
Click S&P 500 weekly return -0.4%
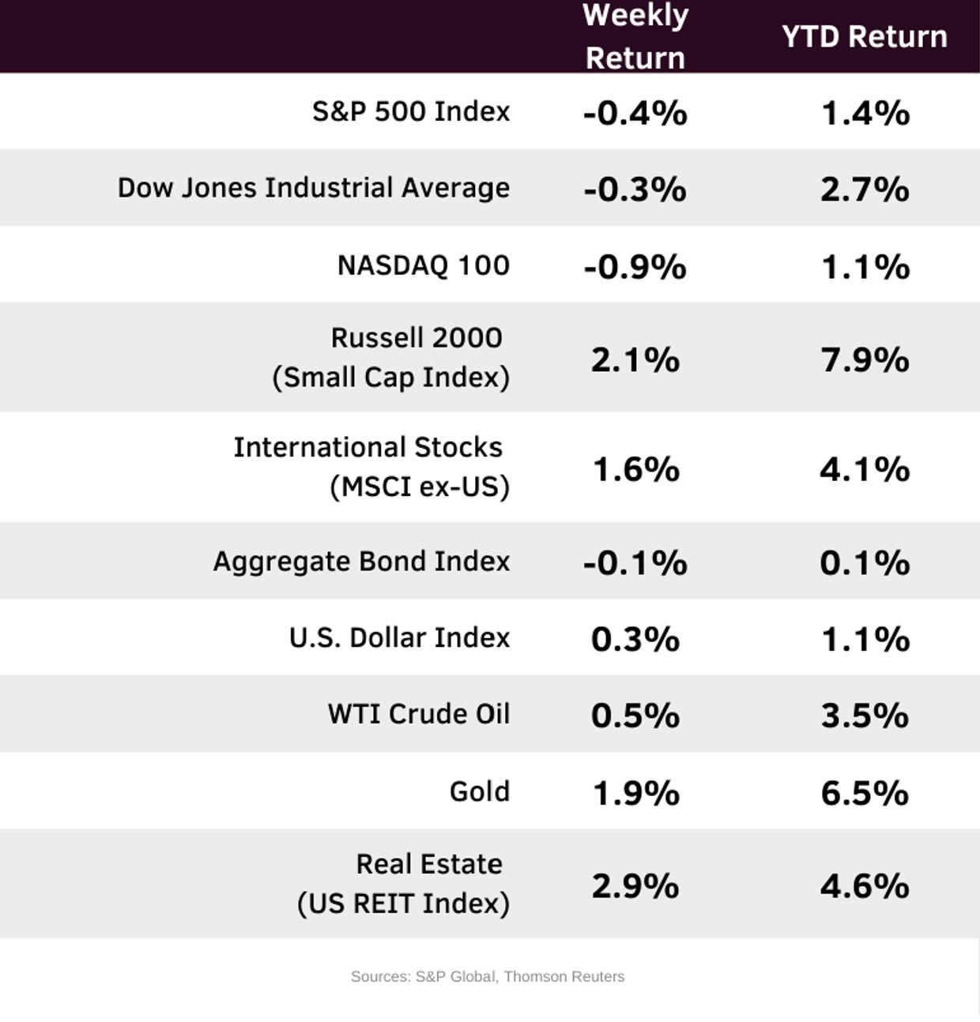click(x=635, y=113)
